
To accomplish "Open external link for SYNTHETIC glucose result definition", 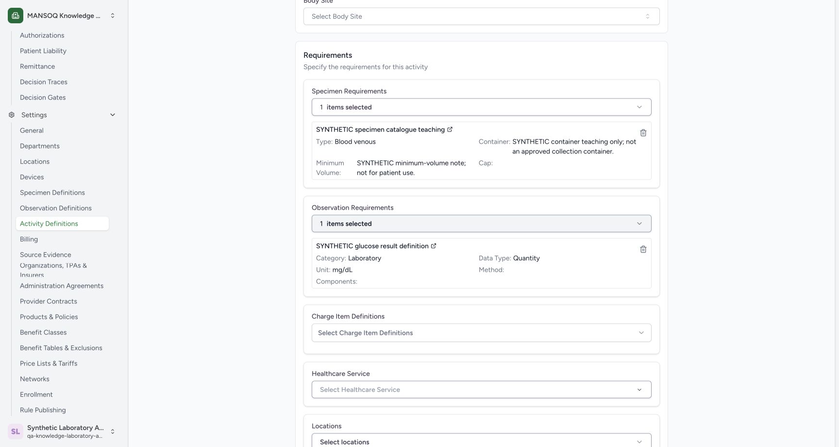I will tap(434, 246).
